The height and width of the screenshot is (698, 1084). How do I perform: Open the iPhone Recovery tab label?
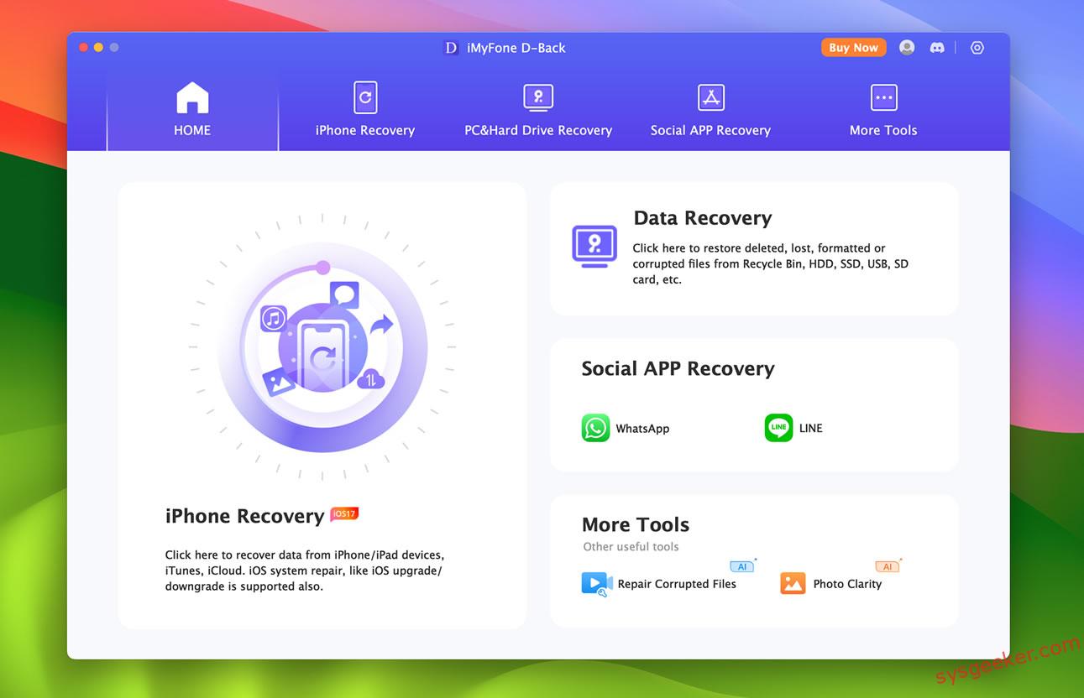coord(365,130)
